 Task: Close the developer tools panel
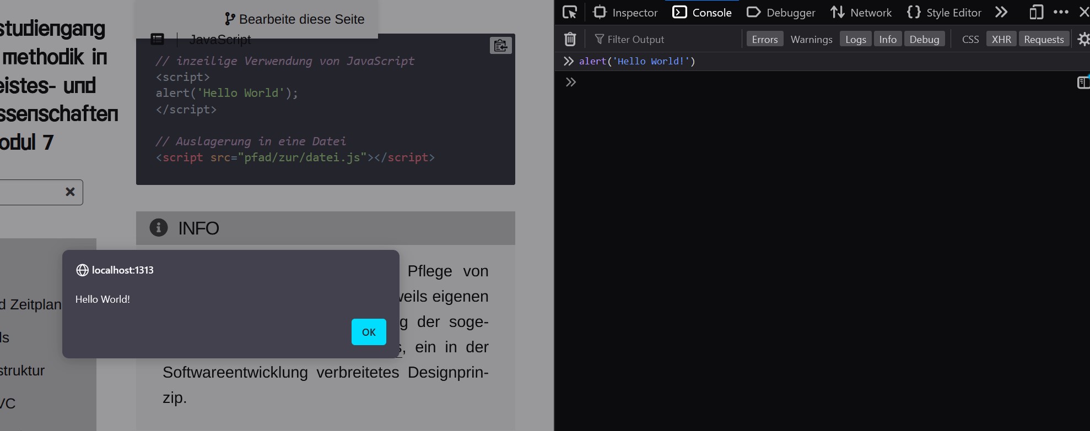pos(1083,12)
